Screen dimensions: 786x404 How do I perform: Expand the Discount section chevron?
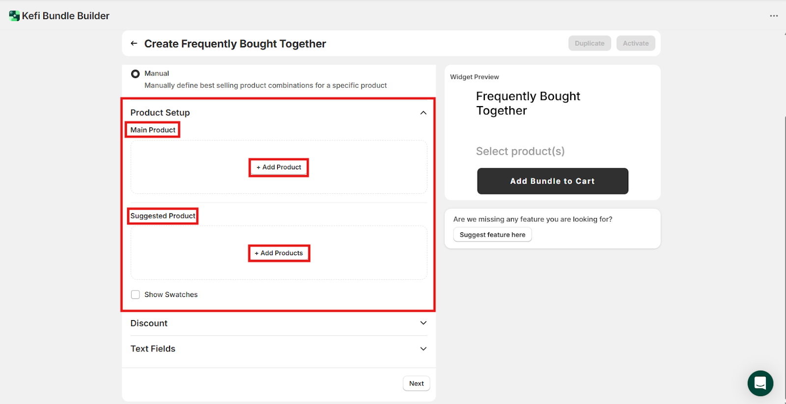coord(423,323)
